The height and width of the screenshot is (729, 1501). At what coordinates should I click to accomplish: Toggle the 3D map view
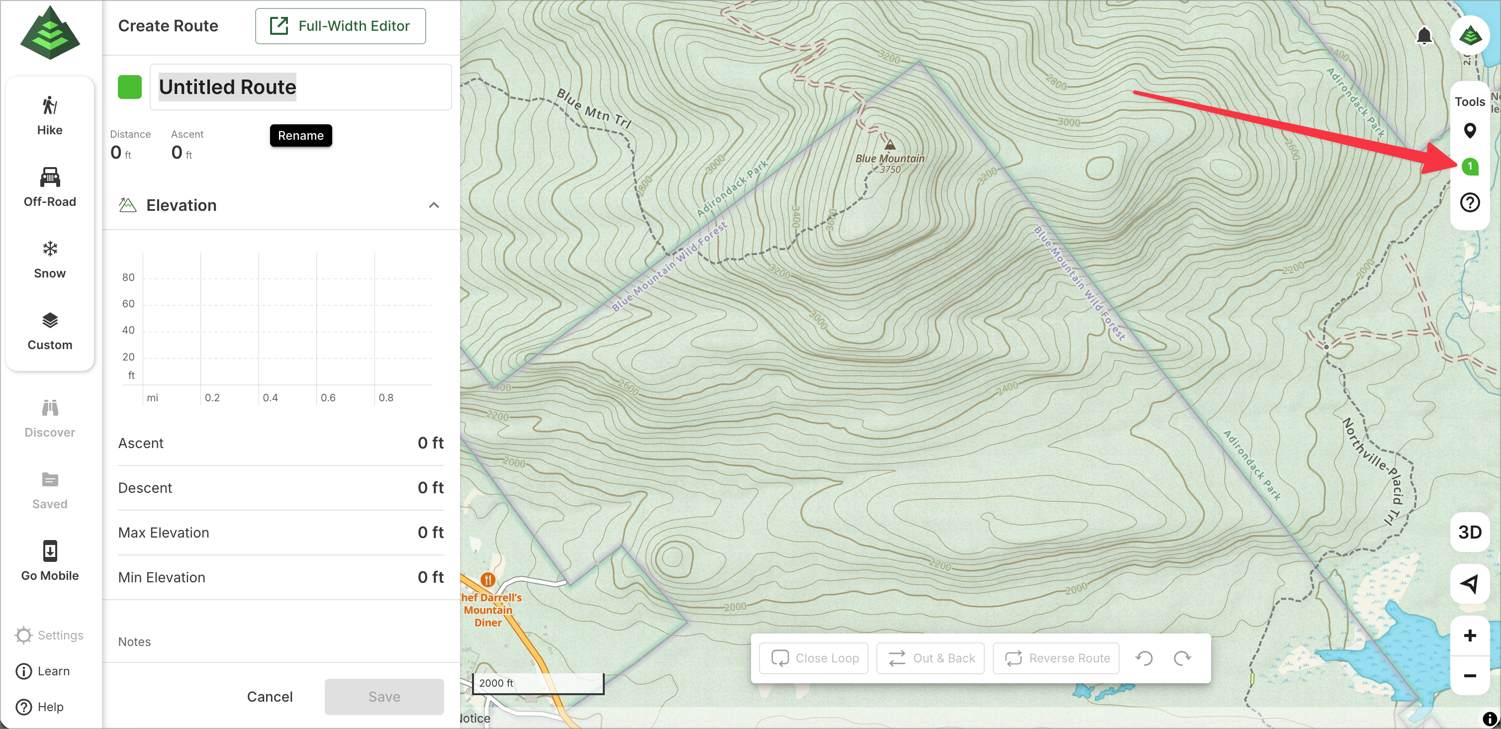click(1470, 532)
